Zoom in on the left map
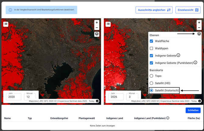Viewport: 204px width, 131px height. 97,22
